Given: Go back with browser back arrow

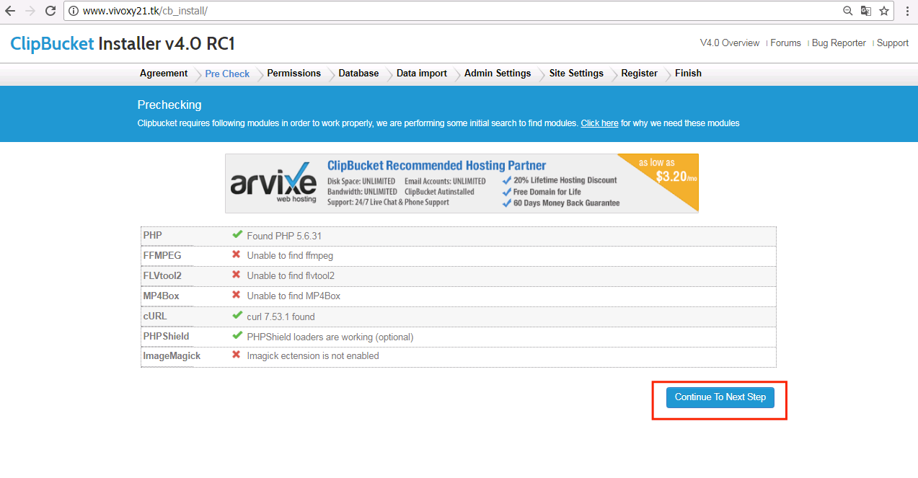Looking at the screenshot, I should 10,11.
